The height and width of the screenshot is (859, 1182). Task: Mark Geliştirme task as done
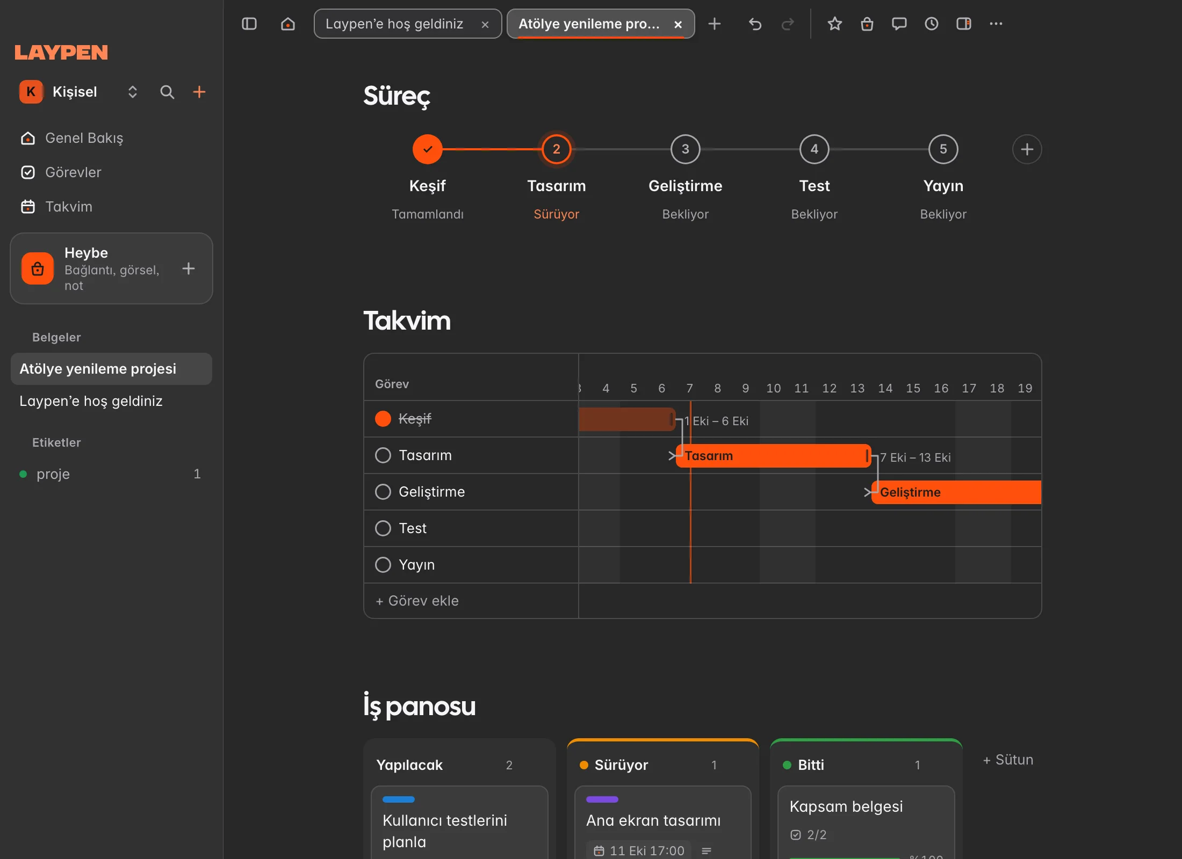pyautogui.click(x=383, y=492)
